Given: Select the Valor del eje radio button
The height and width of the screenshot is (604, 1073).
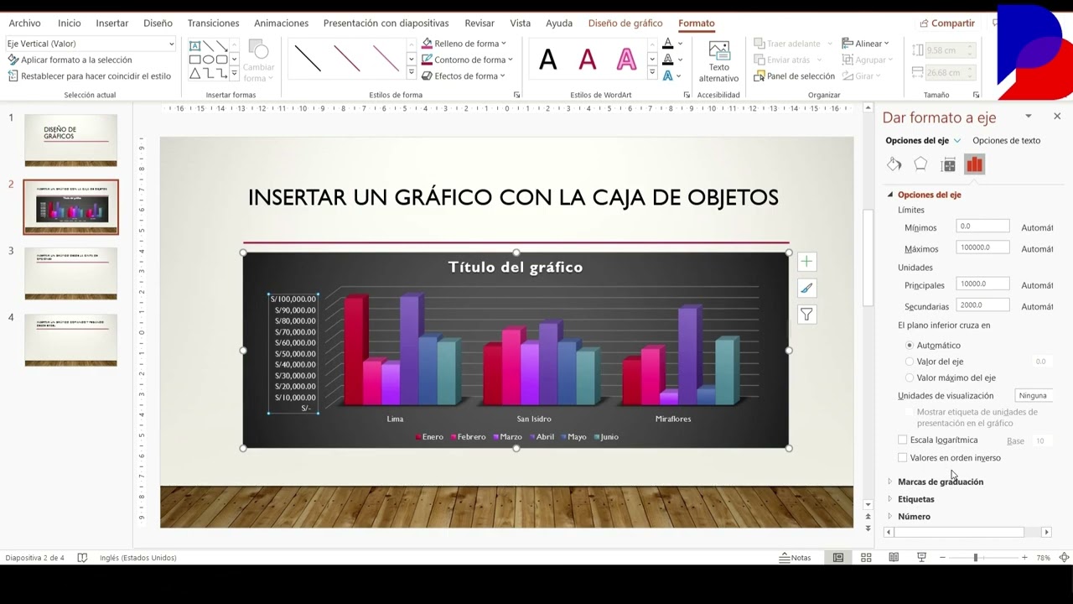Looking at the screenshot, I should click(x=910, y=362).
